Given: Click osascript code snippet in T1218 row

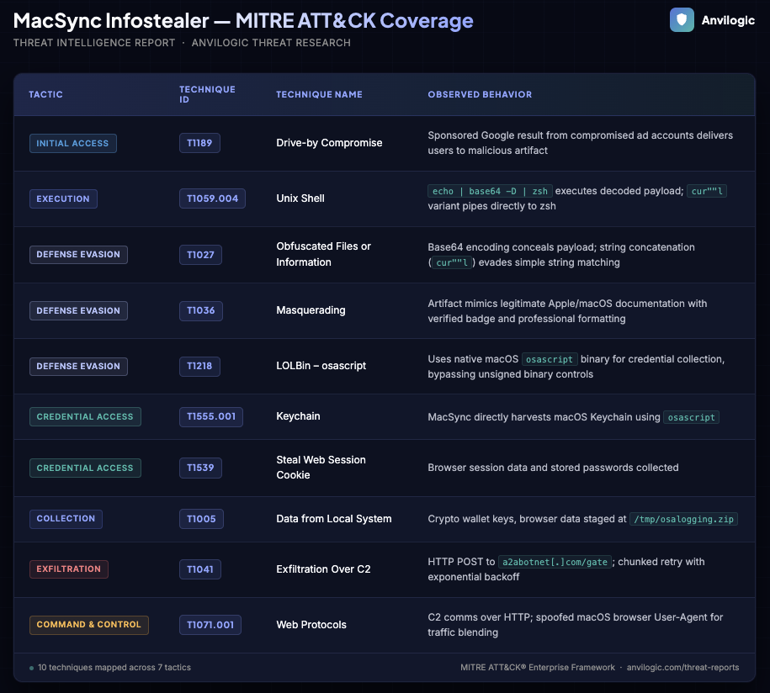Looking at the screenshot, I should pyautogui.click(x=550, y=359).
